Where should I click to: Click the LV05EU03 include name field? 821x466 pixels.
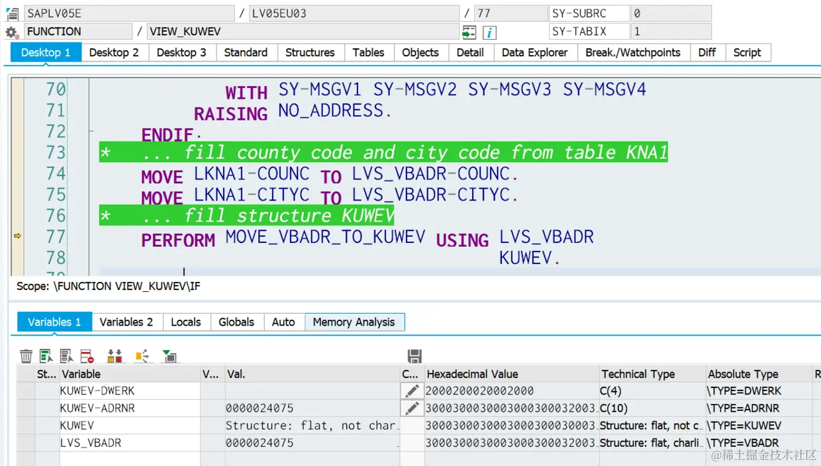click(x=354, y=13)
